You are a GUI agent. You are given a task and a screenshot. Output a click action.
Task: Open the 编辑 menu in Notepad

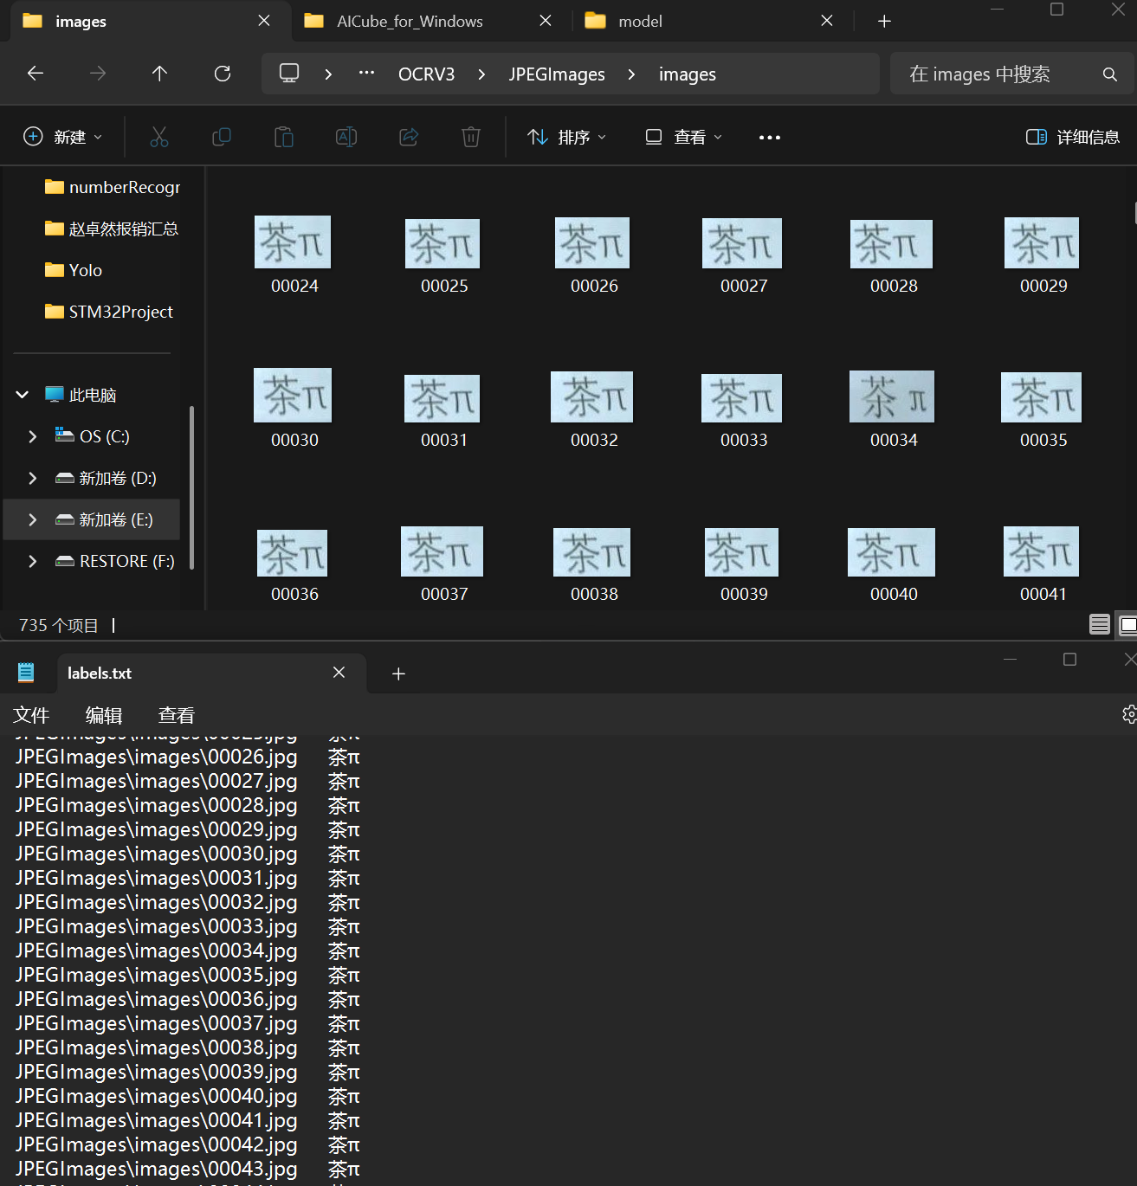[x=104, y=715]
